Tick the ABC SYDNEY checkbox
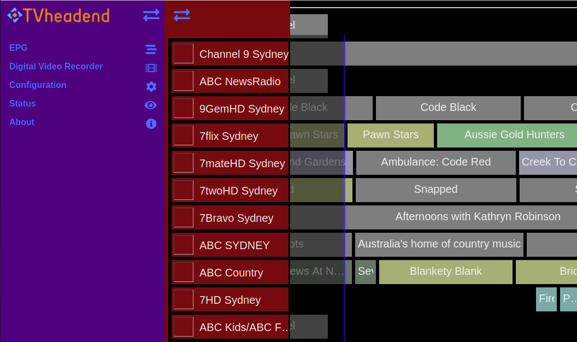This screenshot has height=342, width=577. coord(184,245)
